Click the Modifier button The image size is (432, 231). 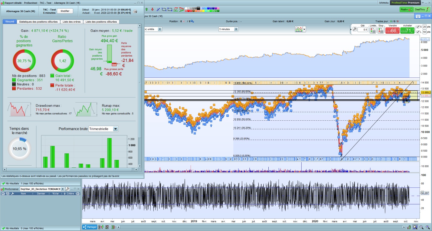coord(65,11)
